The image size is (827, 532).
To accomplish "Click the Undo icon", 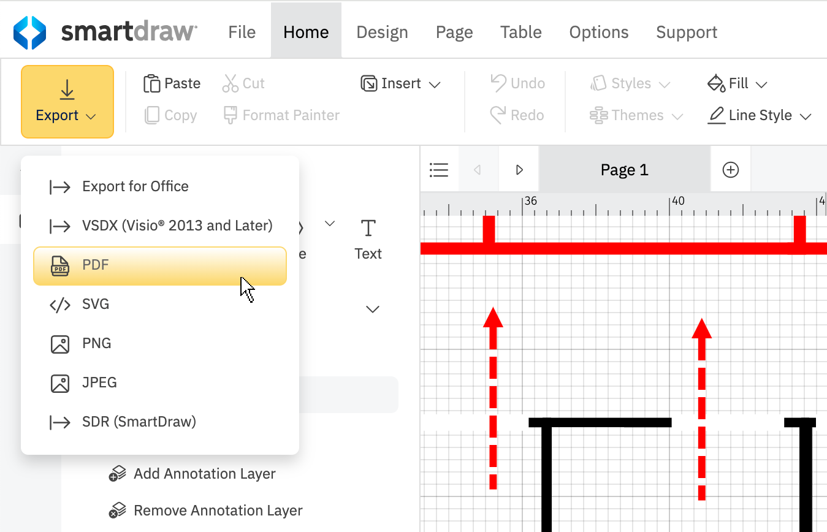I will (517, 83).
